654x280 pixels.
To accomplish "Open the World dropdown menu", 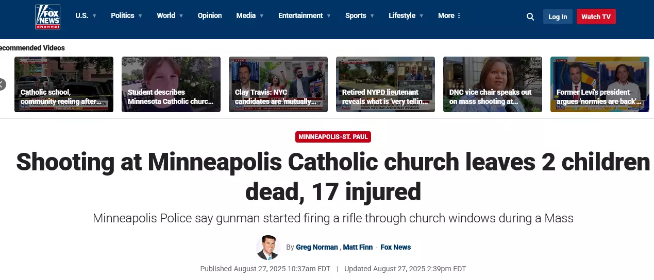I will (x=170, y=16).
